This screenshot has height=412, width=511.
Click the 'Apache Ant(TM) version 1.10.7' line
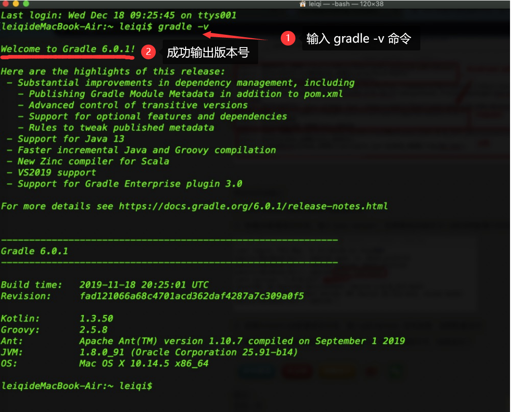pyautogui.click(x=242, y=341)
